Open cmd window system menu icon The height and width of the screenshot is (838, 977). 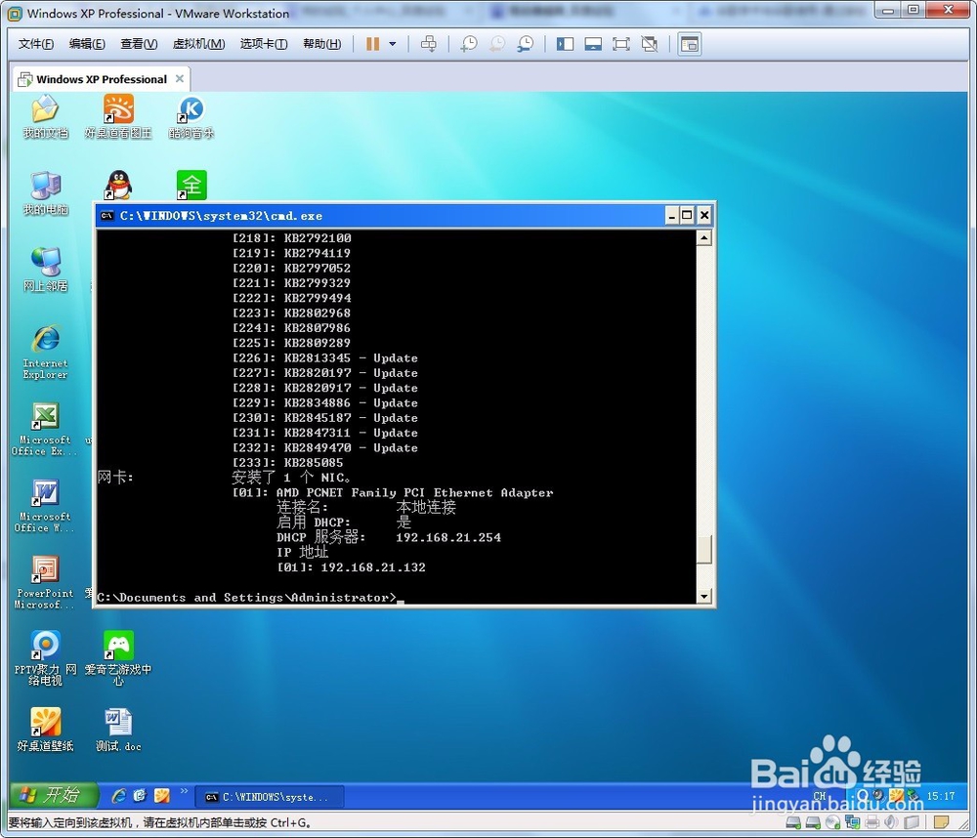coord(107,216)
